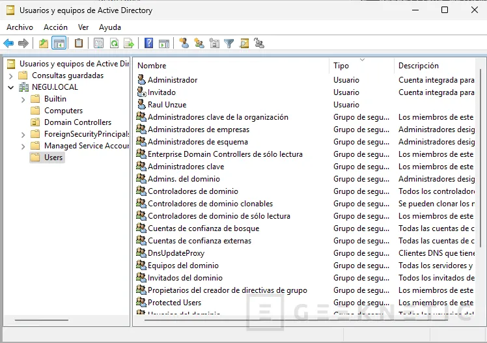Click the Administrador user icon
Image resolution: width=487 pixels, height=343 pixels.
pyautogui.click(x=141, y=80)
